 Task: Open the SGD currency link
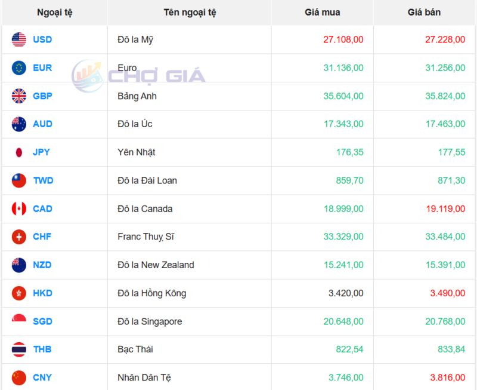[x=42, y=321]
